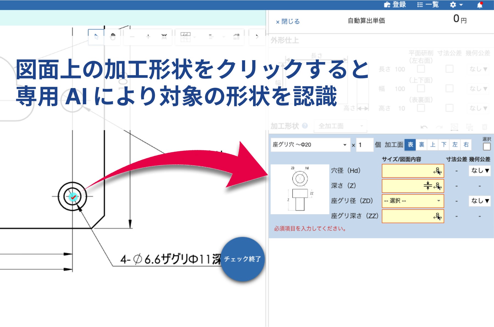This screenshot has height=327, width=494.
Task: Click the 座グリ深さ (ZZ) input field
Action: pos(412,216)
